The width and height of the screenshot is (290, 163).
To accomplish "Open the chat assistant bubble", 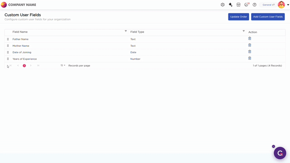I will [280, 153].
